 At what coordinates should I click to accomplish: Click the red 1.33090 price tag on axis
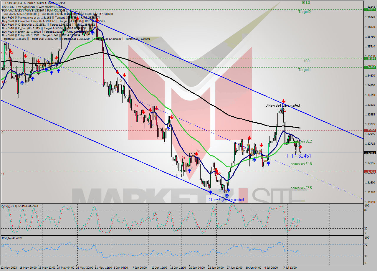(370, 130)
